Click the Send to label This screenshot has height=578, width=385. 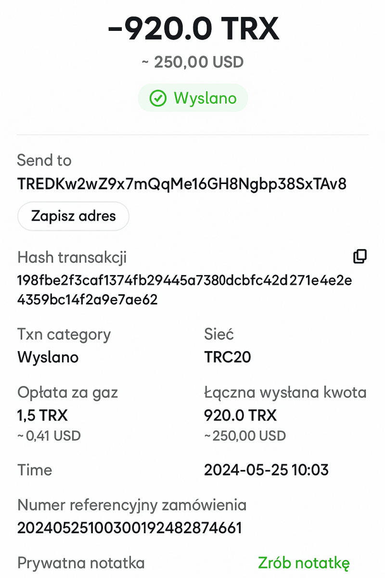(44, 160)
